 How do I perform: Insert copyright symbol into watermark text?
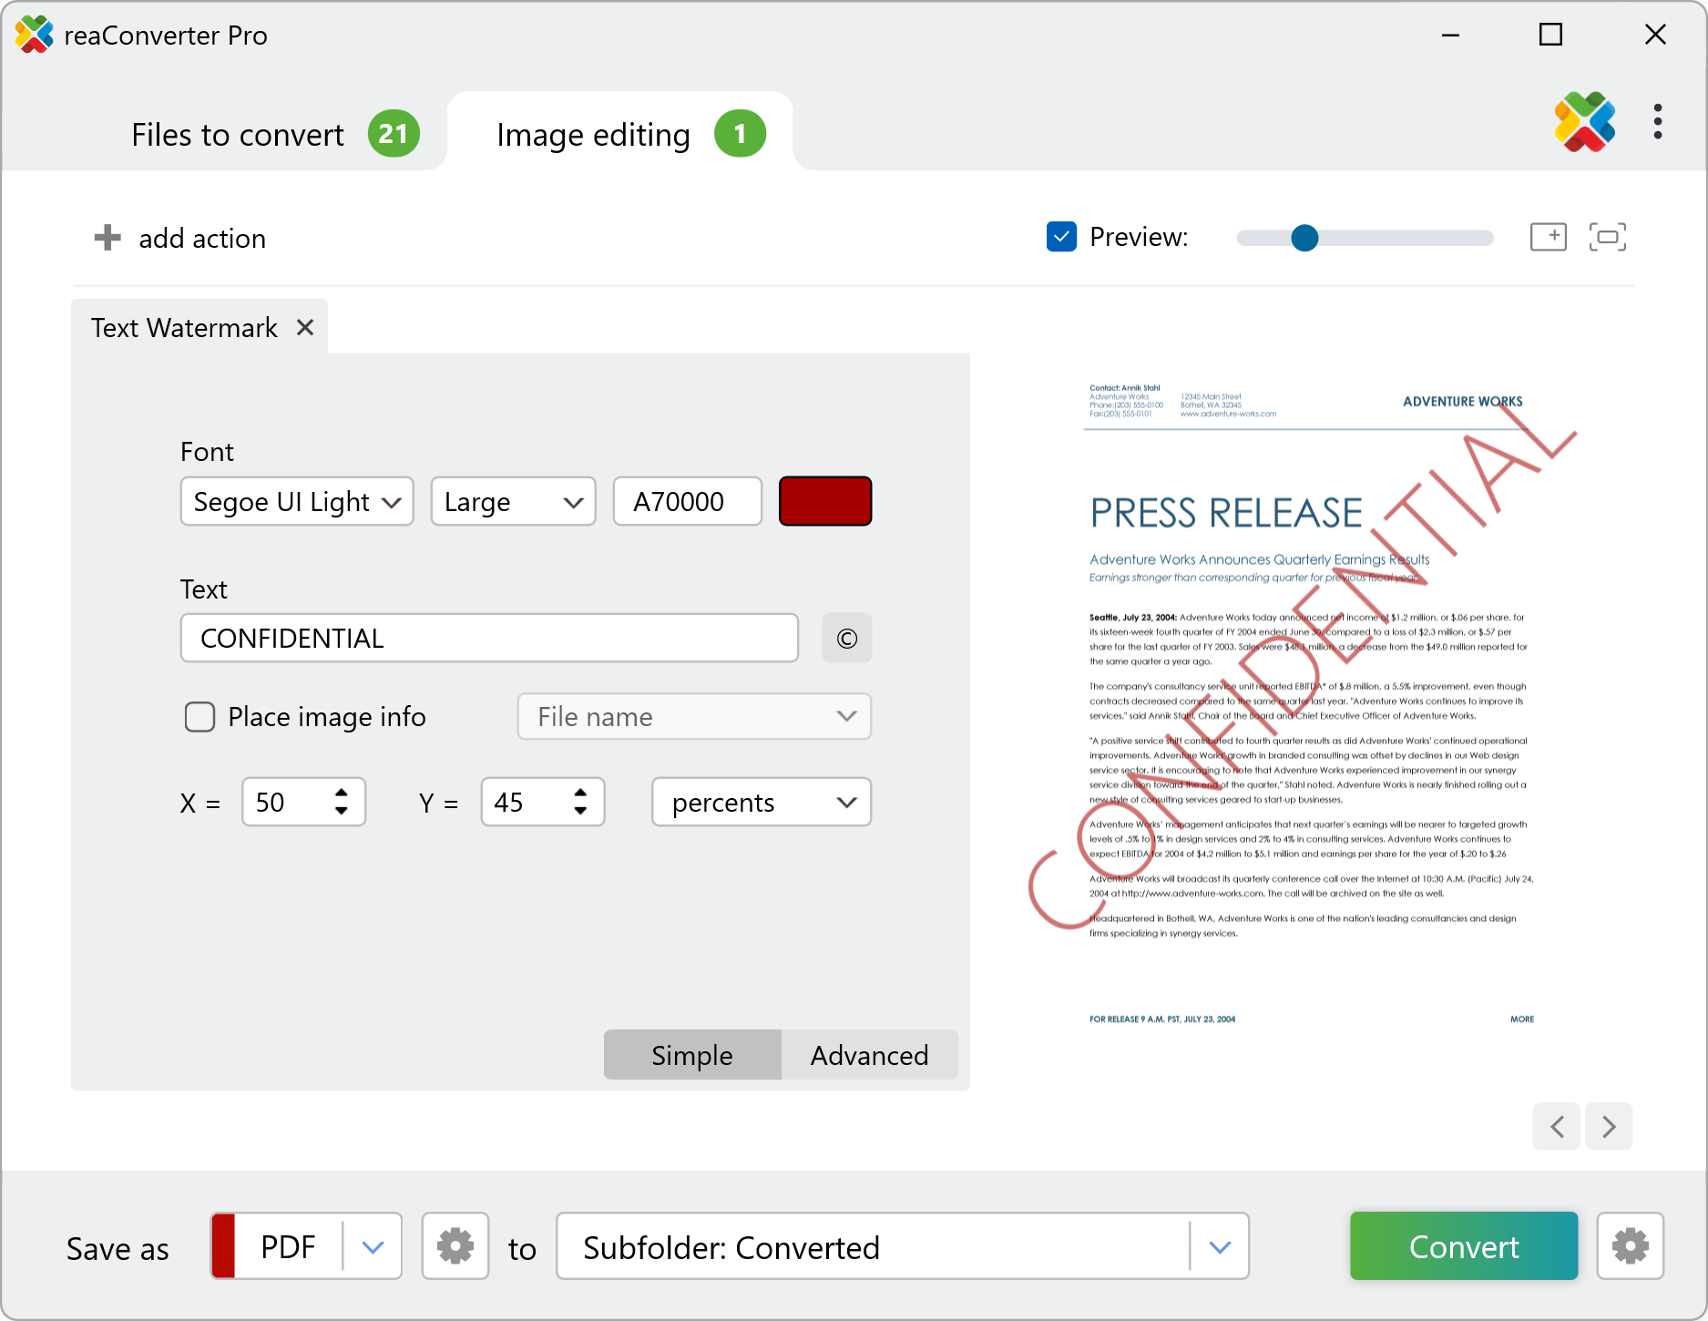pyautogui.click(x=846, y=638)
